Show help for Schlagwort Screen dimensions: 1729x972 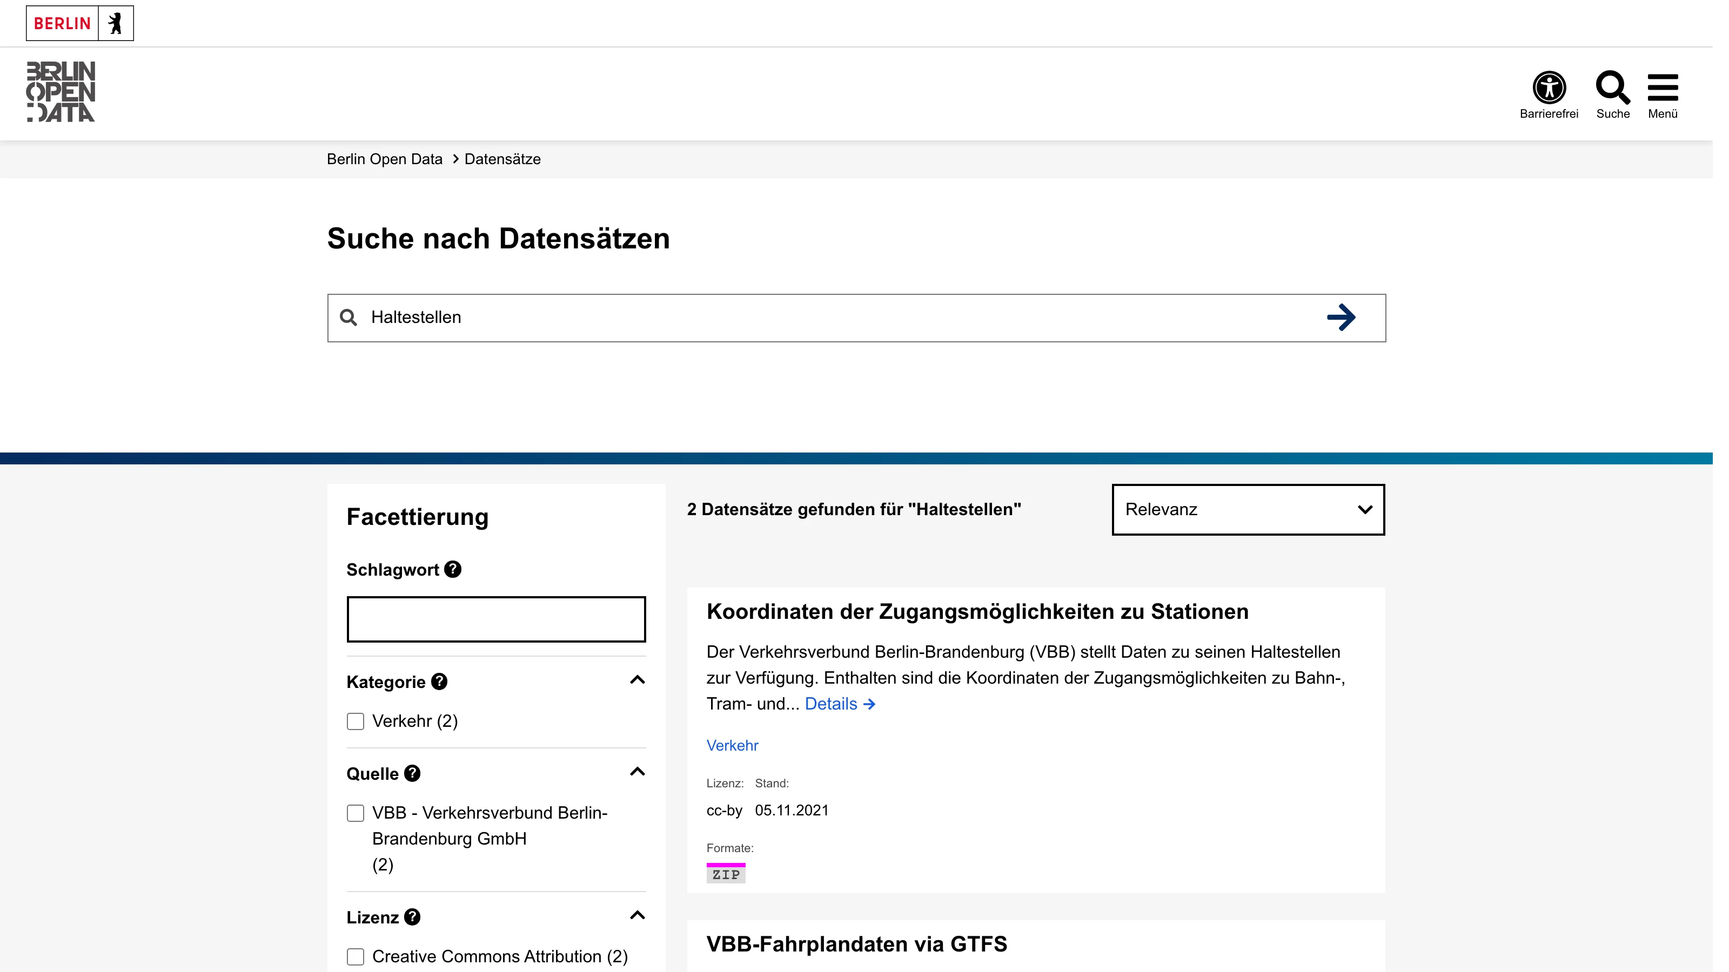[x=453, y=570]
